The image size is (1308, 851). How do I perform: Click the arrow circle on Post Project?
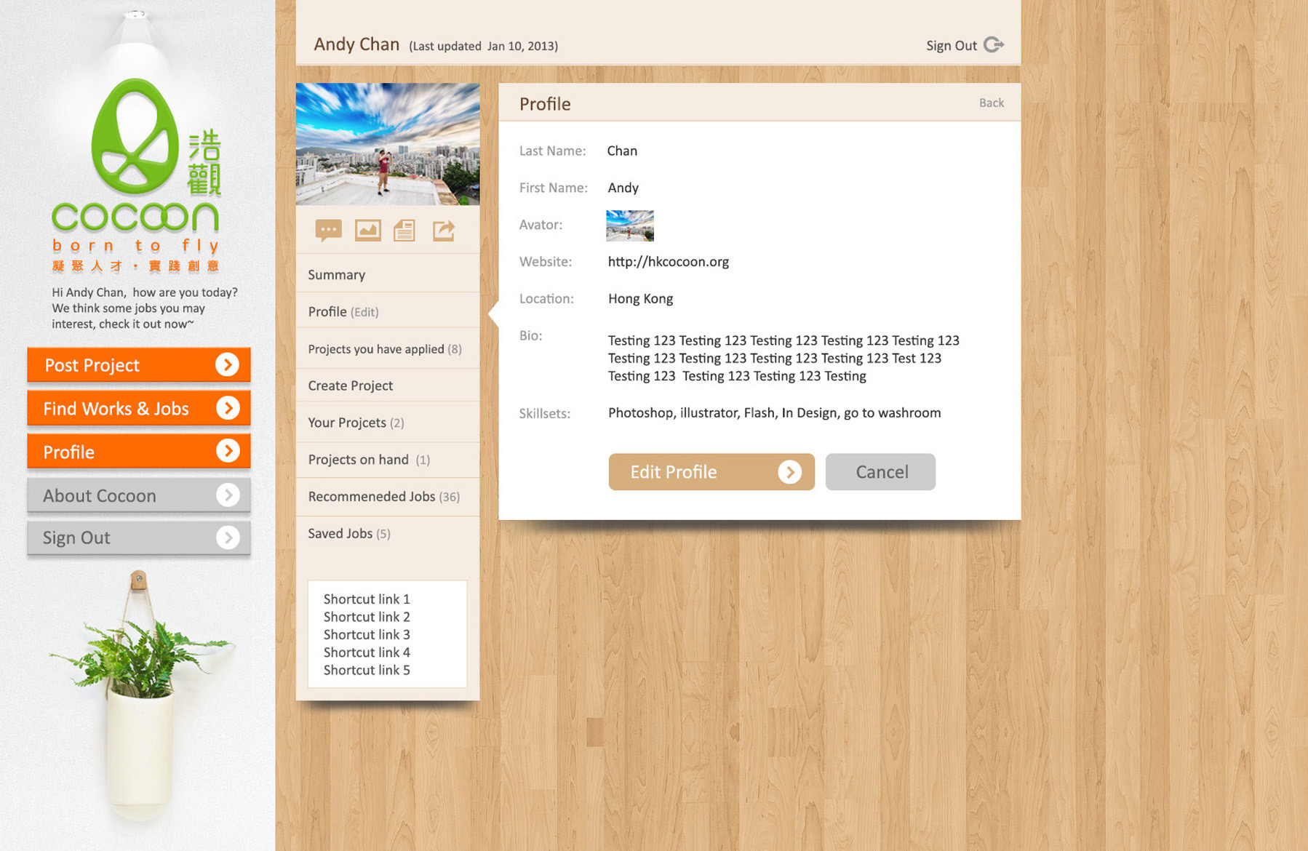click(x=228, y=364)
